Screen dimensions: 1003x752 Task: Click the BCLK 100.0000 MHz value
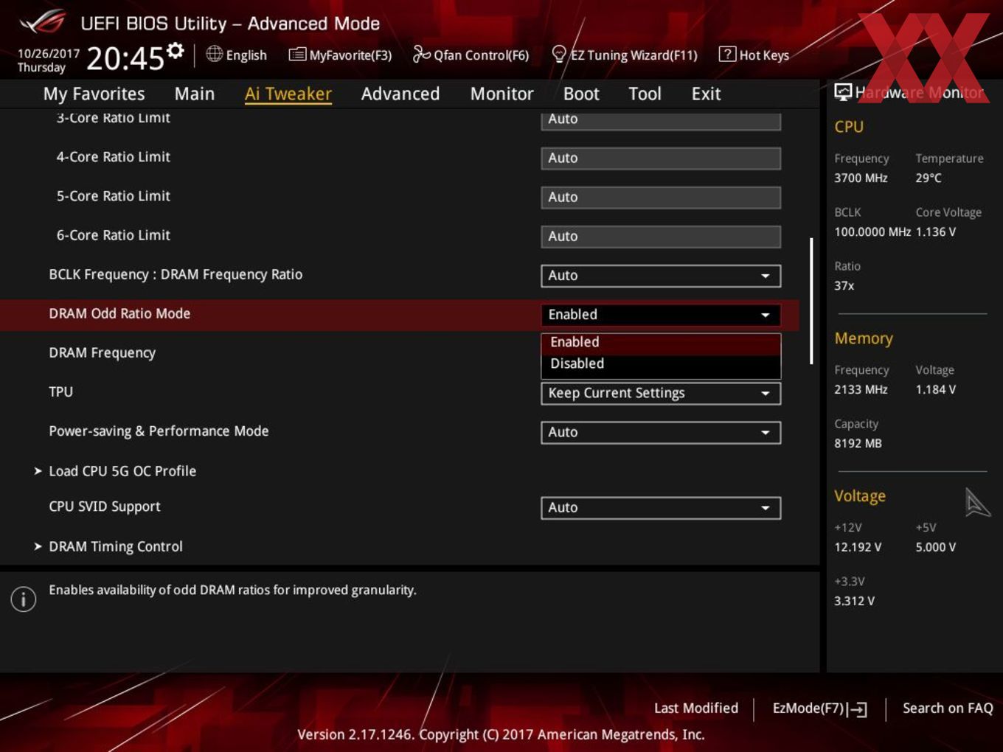(x=872, y=231)
